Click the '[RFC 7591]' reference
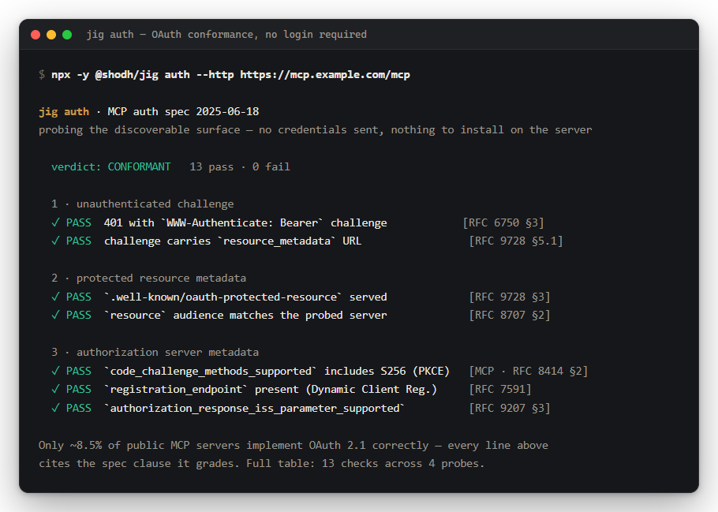The image size is (718, 512). (500, 390)
